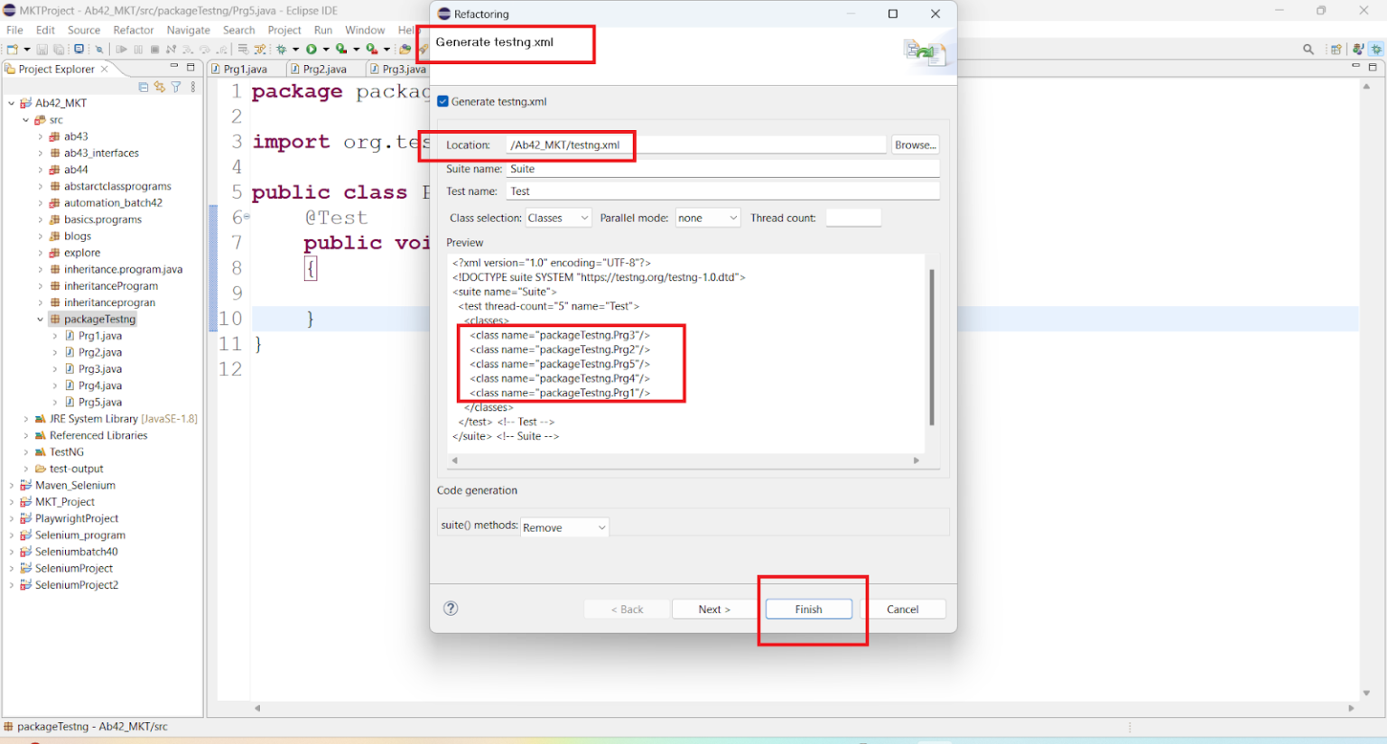Viewport: 1387px width, 744px height.
Task: Toggle Link with Editor in Project Explorer
Action: 160,87
